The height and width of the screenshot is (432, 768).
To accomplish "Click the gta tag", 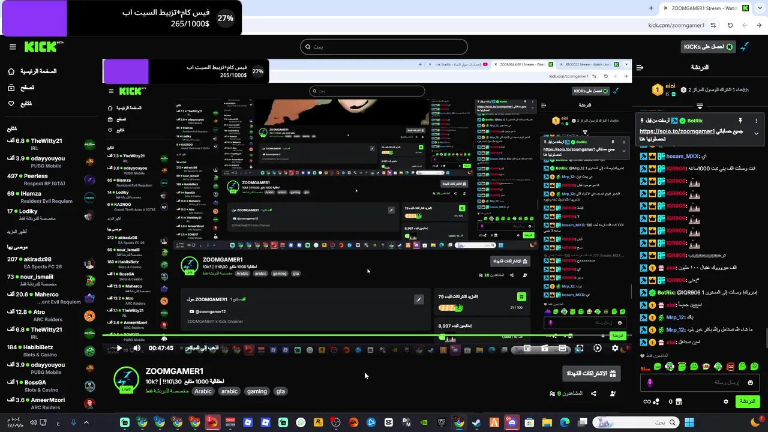I will [x=280, y=391].
